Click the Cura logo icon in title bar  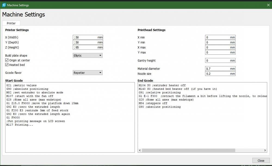coord(4,5)
